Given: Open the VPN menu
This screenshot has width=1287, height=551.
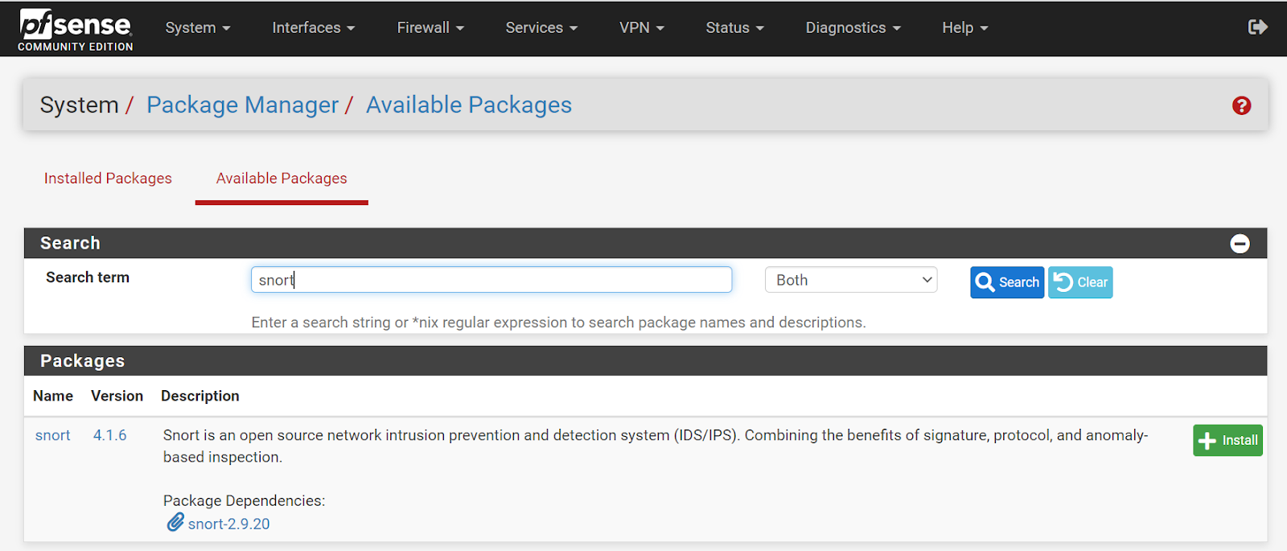Looking at the screenshot, I should (641, 27).
